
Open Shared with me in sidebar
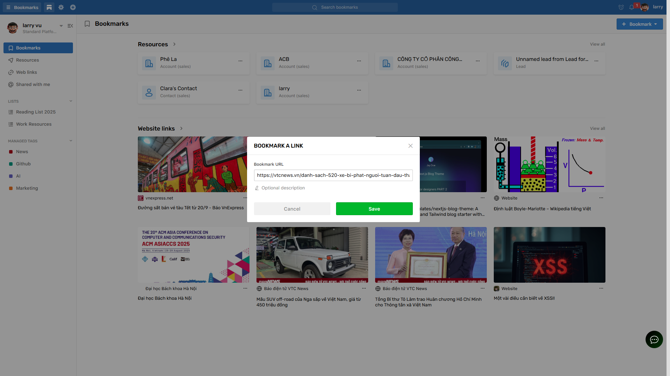[x=33, y=85]
